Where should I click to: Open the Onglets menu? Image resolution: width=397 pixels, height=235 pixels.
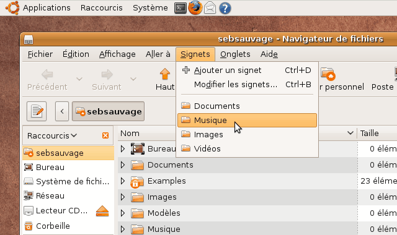coord(235,54)
